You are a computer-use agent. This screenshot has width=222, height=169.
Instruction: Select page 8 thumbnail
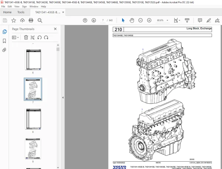click(x=33, y=119)
